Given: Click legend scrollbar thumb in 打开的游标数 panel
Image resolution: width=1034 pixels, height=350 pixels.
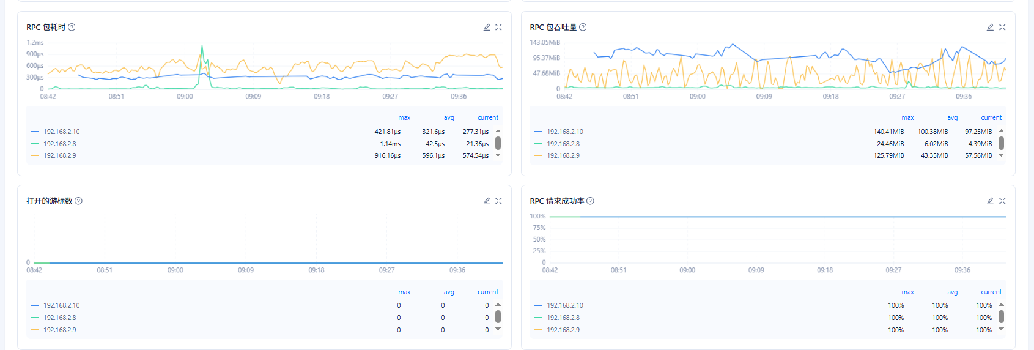Looking at the screenshot, I should click(x=498, y=316).
